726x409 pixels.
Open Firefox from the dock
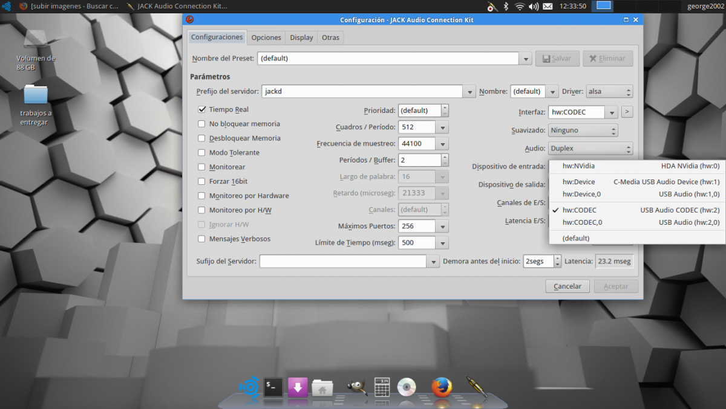pyautogui.click(x=442, y=387)
